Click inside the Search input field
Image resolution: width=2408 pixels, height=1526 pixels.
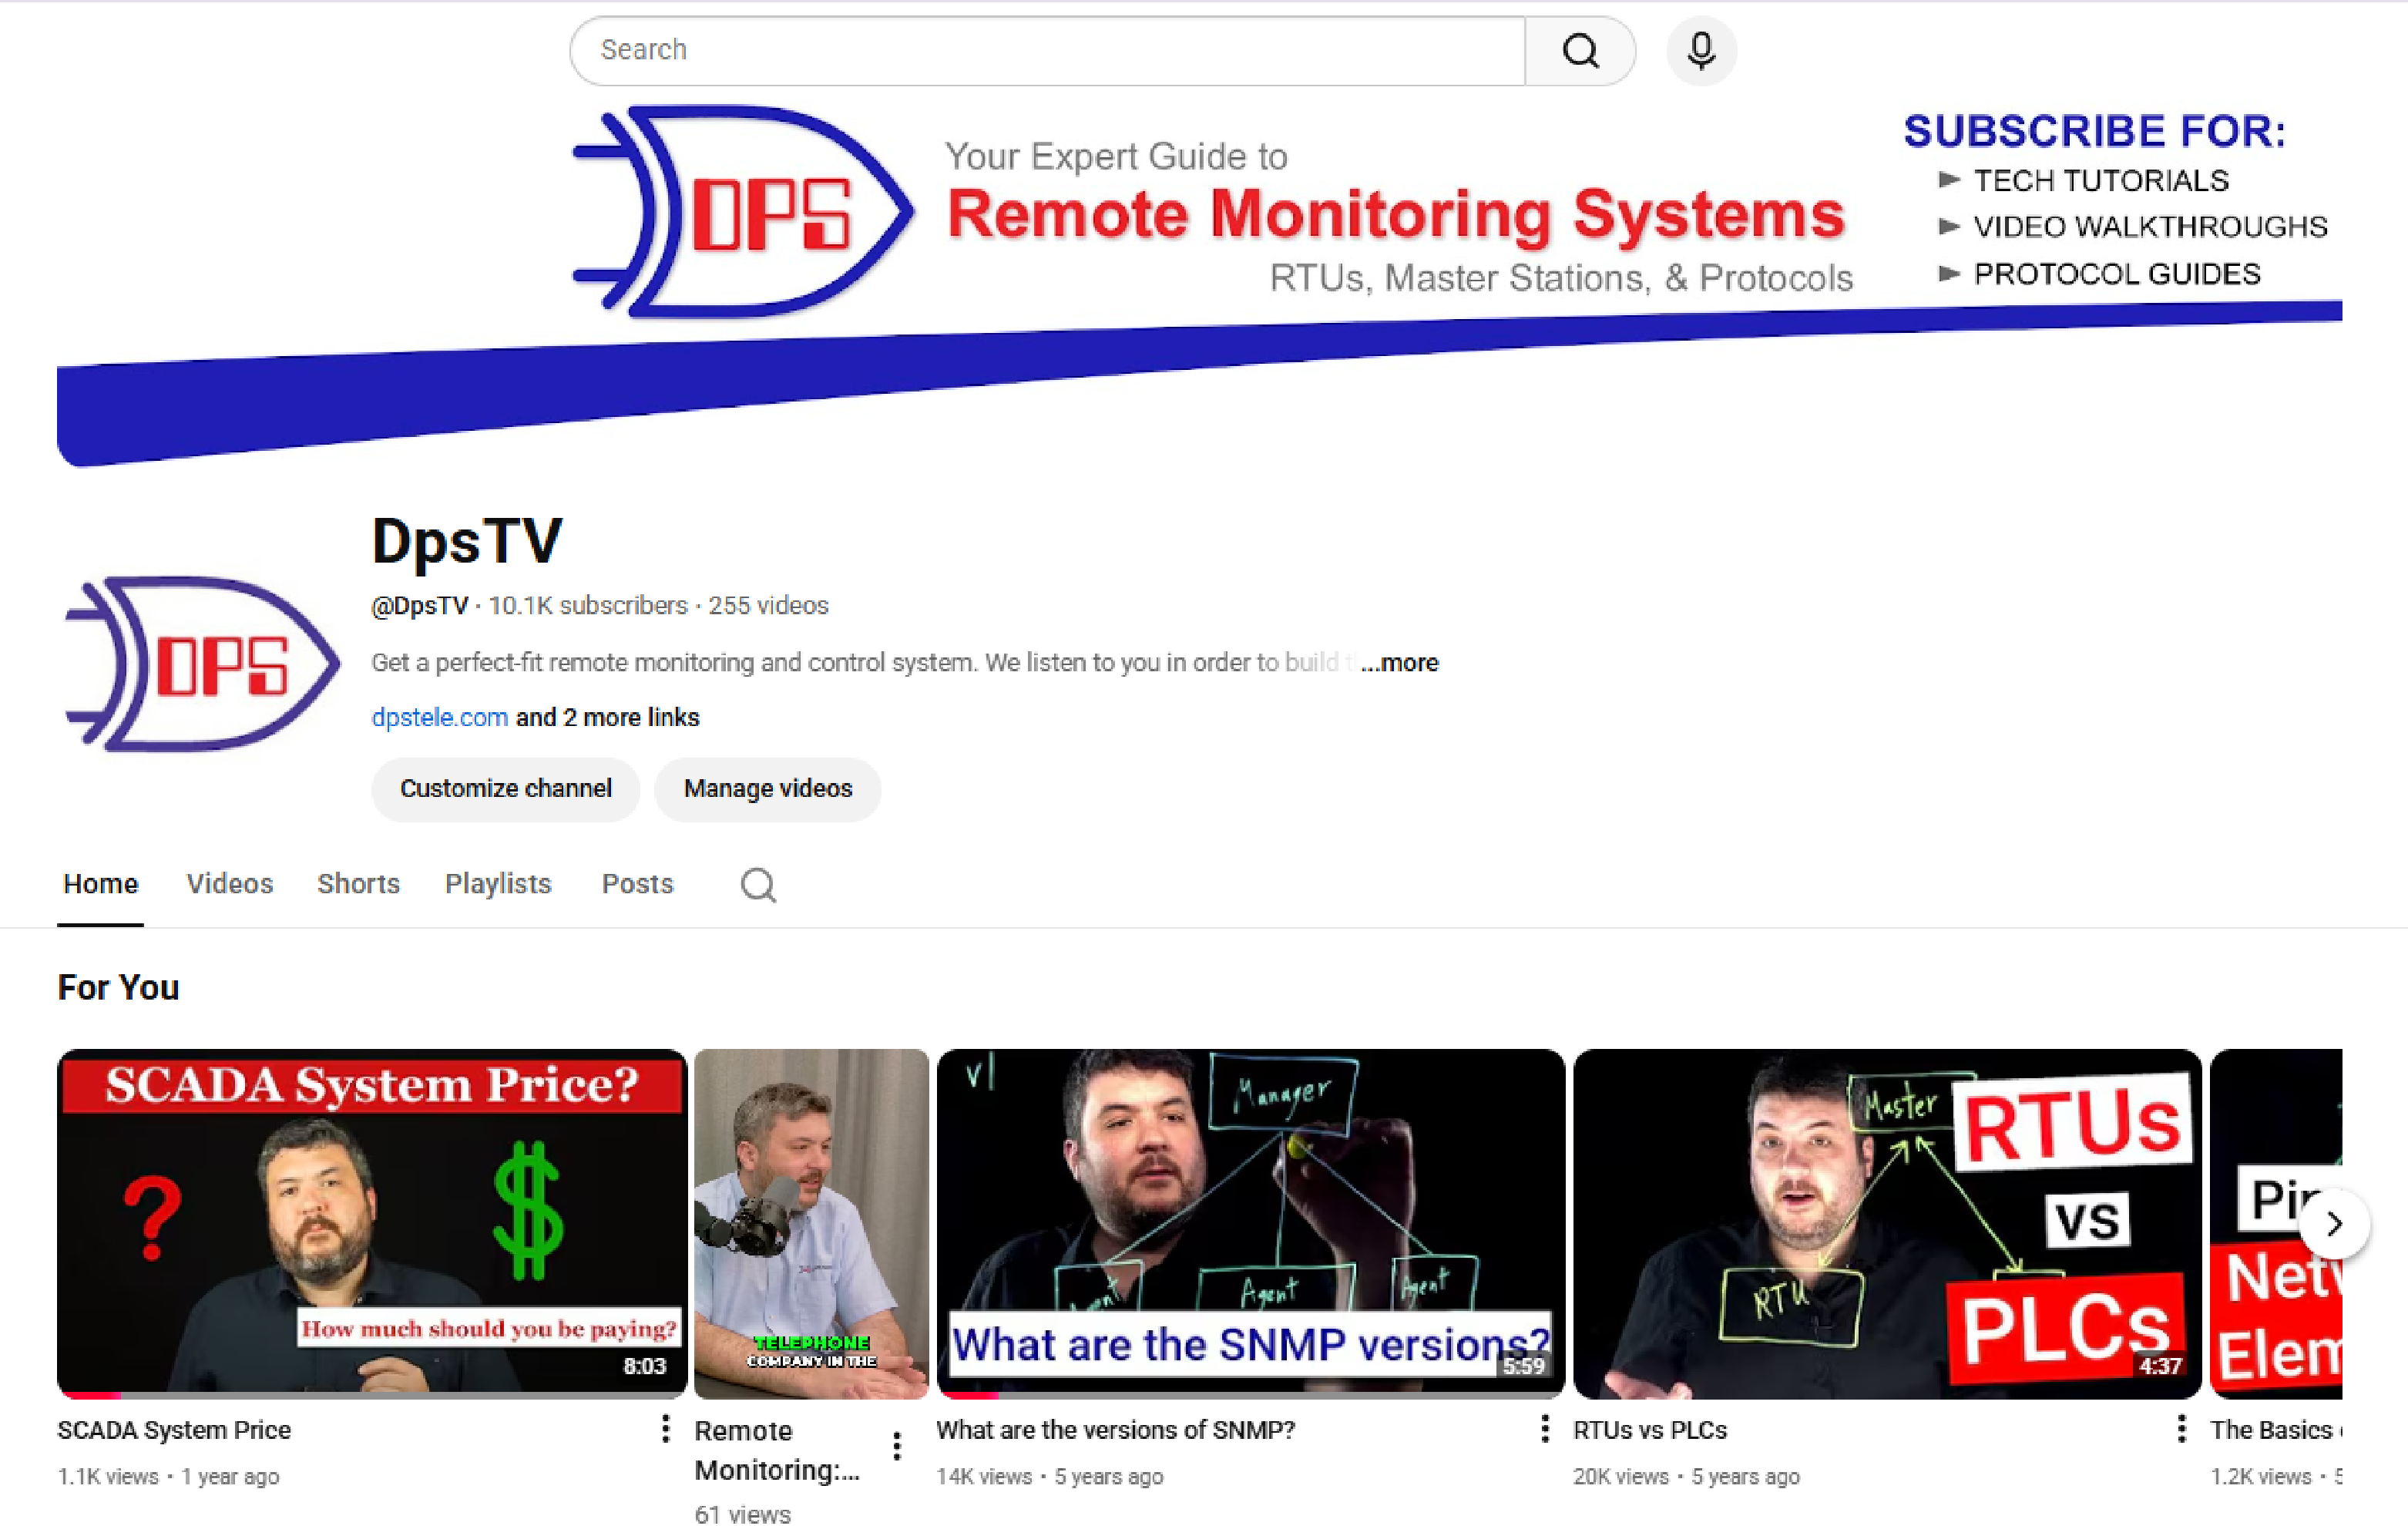1000,50
